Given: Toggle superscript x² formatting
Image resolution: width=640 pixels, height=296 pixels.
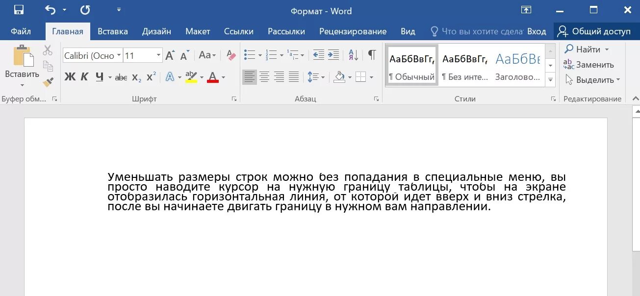Looking at the screenshot, I should pyautogui.click(x=152, y=77).
